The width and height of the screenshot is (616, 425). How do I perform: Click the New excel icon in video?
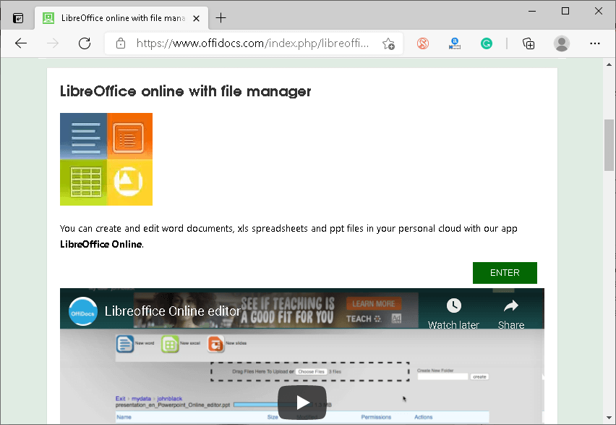(170, 345)
